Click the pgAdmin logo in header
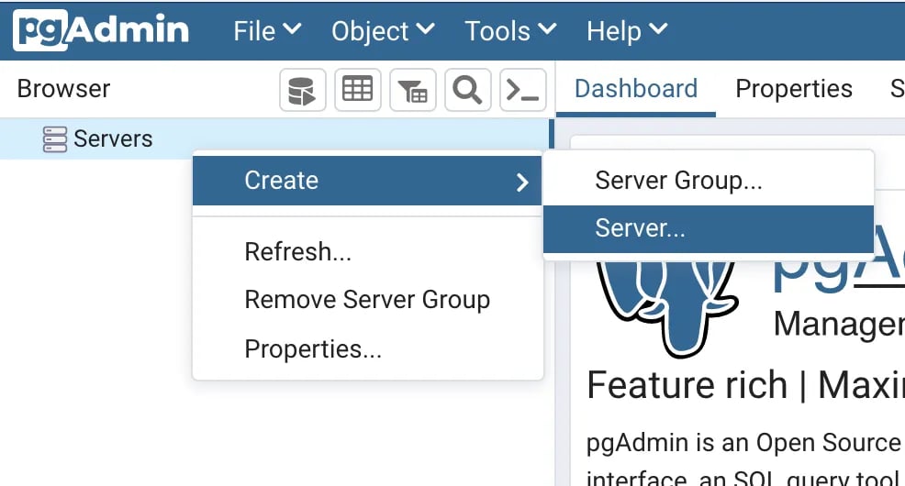This screenshot has width=905, height=486. point(101,30)
